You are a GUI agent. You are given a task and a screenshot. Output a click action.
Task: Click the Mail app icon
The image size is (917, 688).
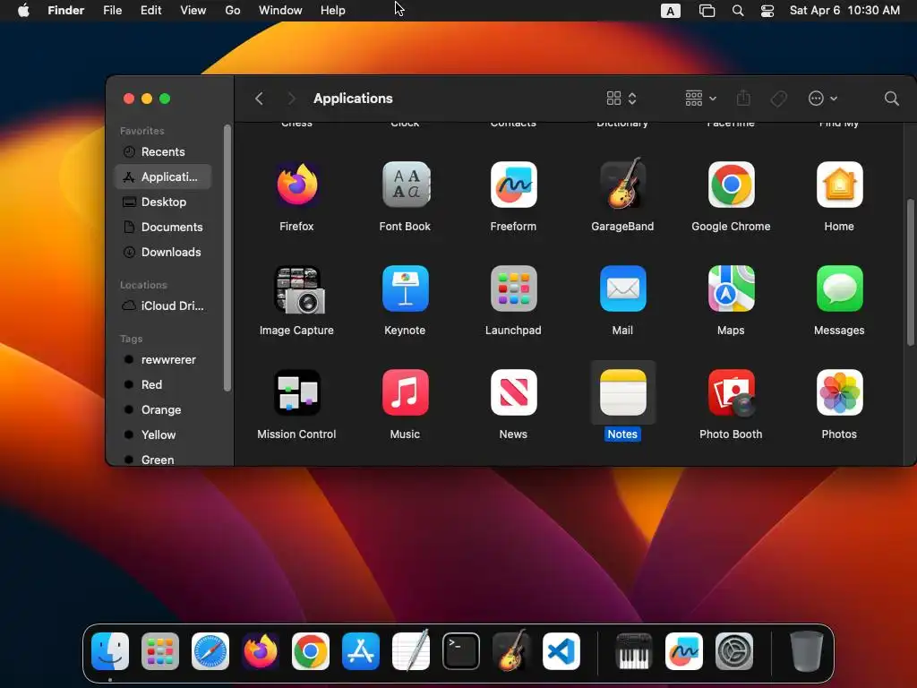pyautogui.click(x=622, y=288)
